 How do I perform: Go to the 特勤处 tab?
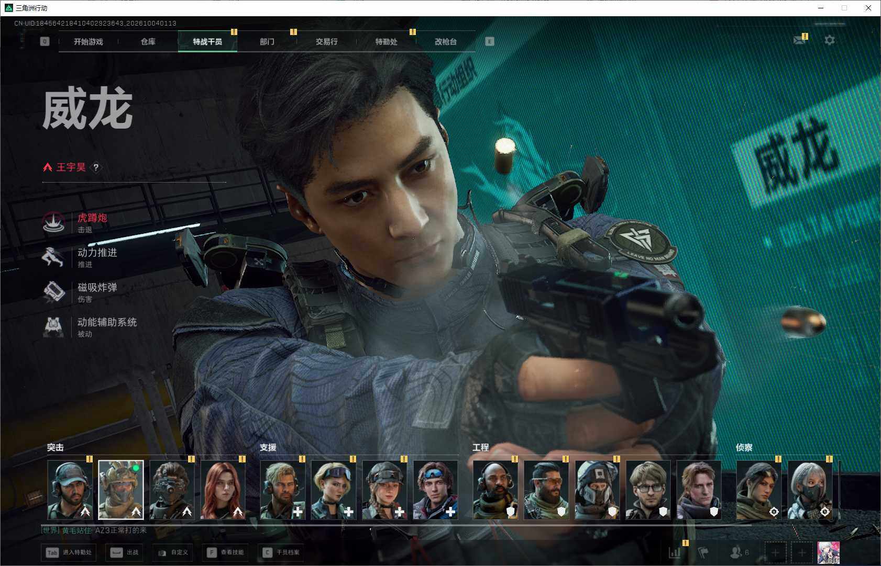tap(387, 41)
